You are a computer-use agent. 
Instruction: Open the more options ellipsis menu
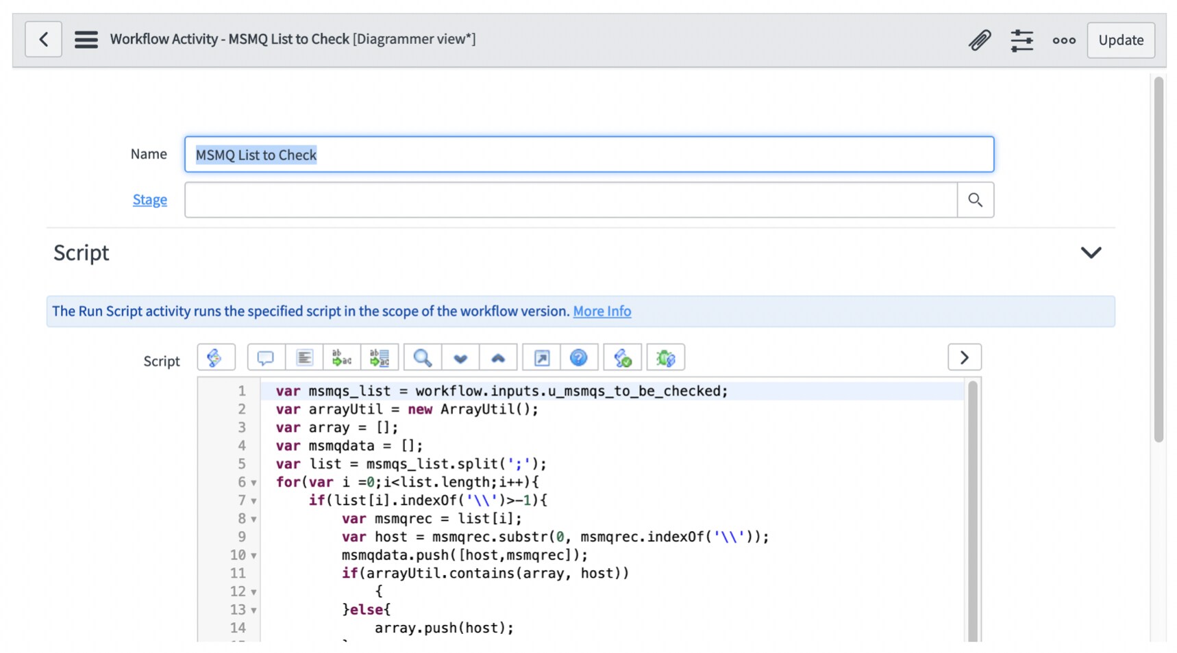pyautogui.click(x=1064, y=40)
